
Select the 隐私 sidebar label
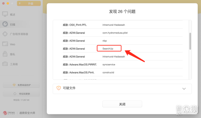coord(13,54)
